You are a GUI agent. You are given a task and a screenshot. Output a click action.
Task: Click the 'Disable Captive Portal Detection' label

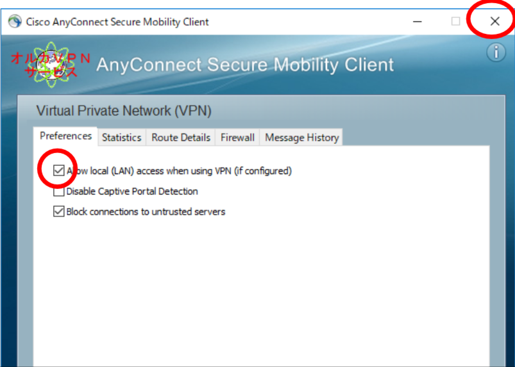(132, 192)
